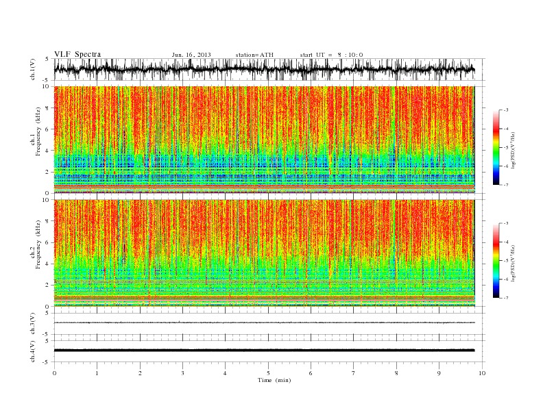Screen dimensions: 543x419
Task: Click the ch.1(V) waveform trace panel
Action: [x=269, y=69]
